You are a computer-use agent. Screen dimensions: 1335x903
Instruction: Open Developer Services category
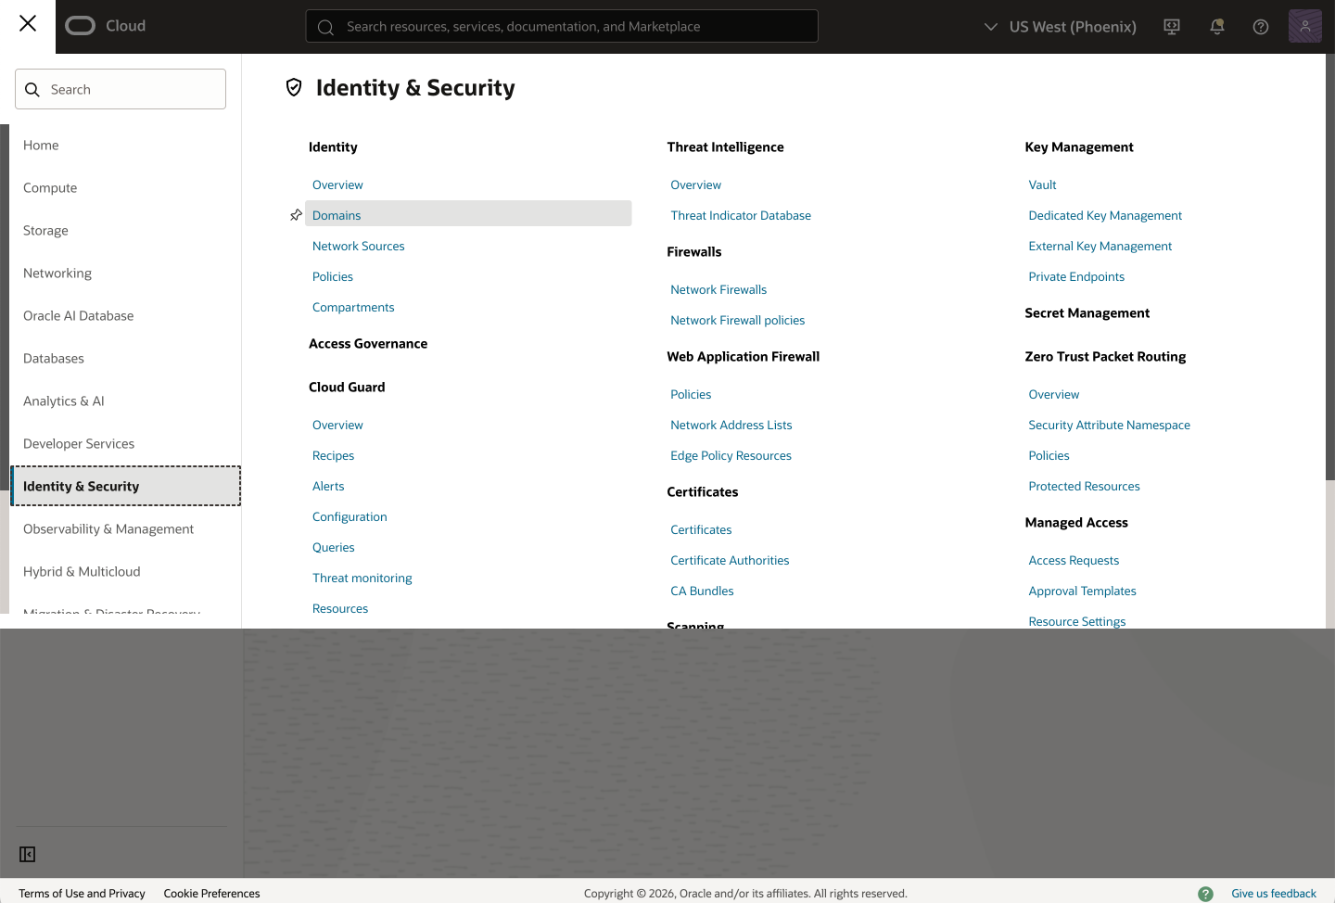[x=79, y=444]
